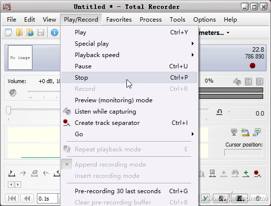Open the mixer settings icon beside 0%
This screenshot has height=206, width=271.
pyautogui.click(x=248, y=82)
